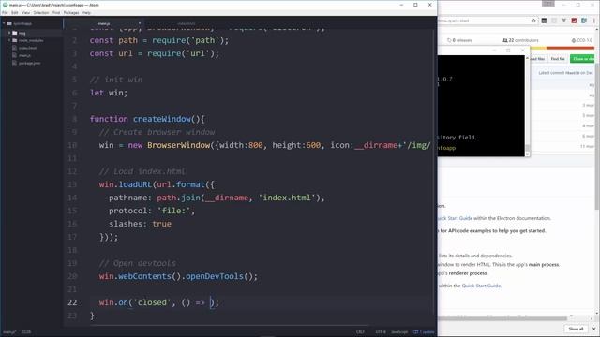Open the 0 releases link on GitHub
Image resolution: width=600 pixels, height=337 pixels.
[x=459, y=40]
